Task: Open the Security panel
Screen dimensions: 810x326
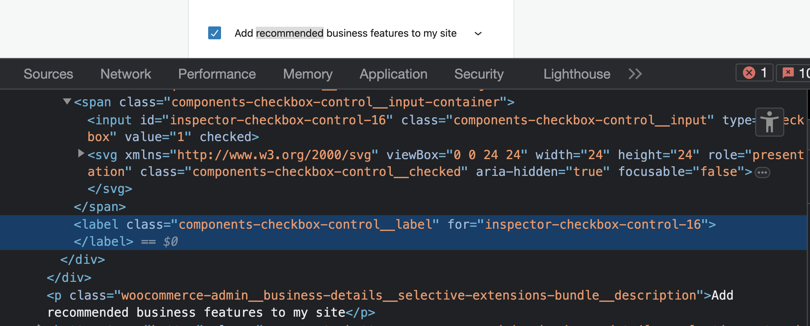Action: click(479, 73)
